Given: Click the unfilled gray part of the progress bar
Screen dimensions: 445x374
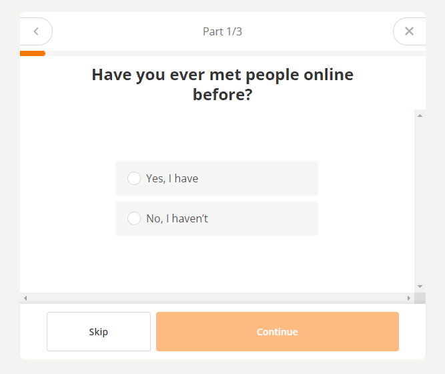Looking at the screenshot, I should [x=234, y=53].
